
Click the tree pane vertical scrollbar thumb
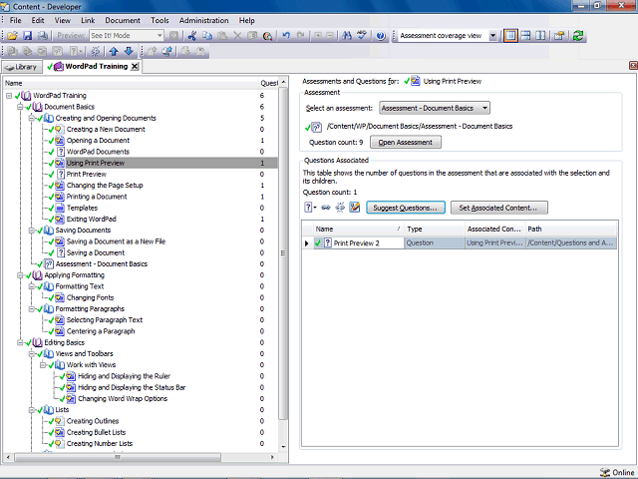[x=283, y=253]
